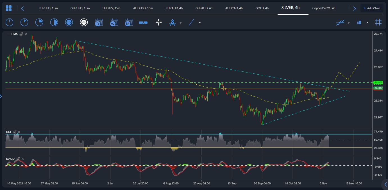Expand the candlestick chart type dropdown
Viewport: 388px width, 190px height.
[367, 23]
